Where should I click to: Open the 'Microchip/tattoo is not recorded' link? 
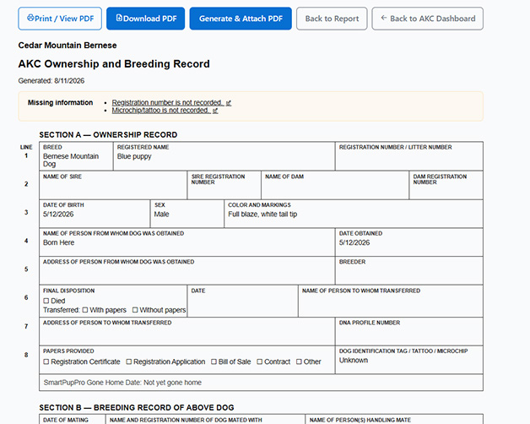pos(161,111)
